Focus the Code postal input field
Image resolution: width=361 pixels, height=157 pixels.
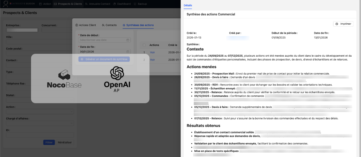click(x=40, y=53)
